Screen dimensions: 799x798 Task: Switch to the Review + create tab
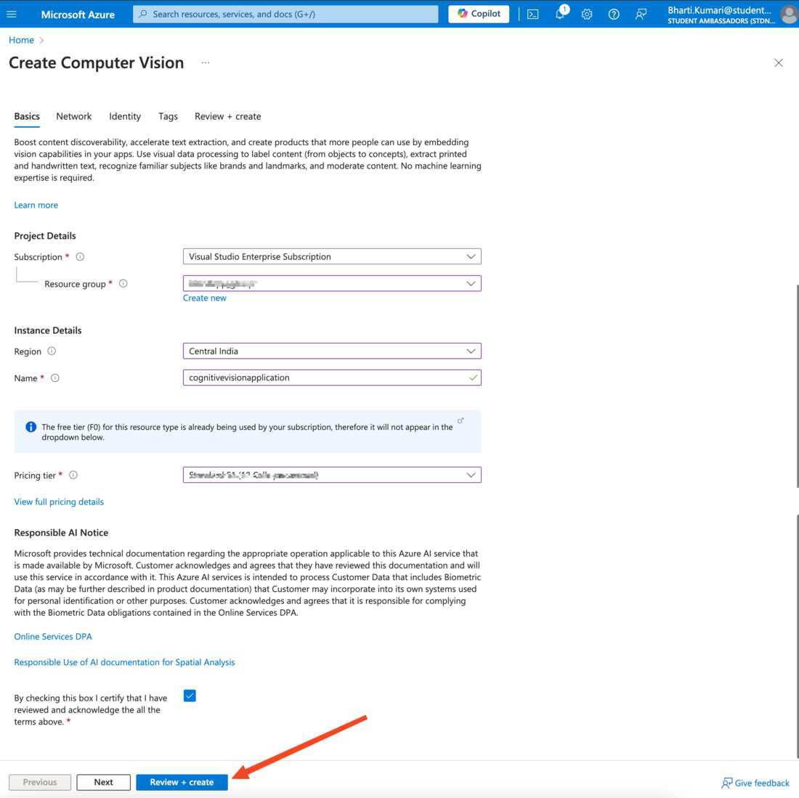pos(228,116)
